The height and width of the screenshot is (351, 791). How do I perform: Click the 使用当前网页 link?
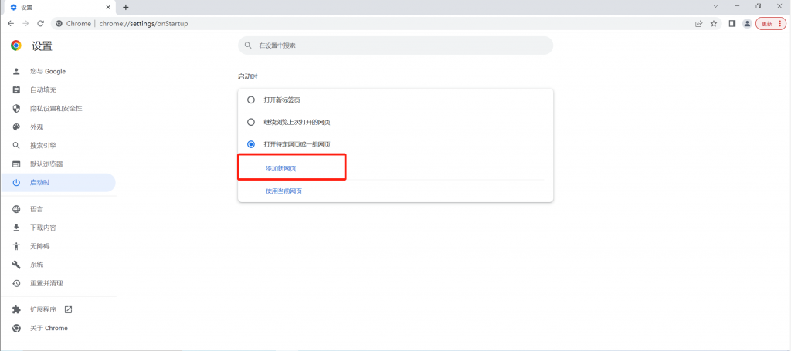(x=283, y=191)
